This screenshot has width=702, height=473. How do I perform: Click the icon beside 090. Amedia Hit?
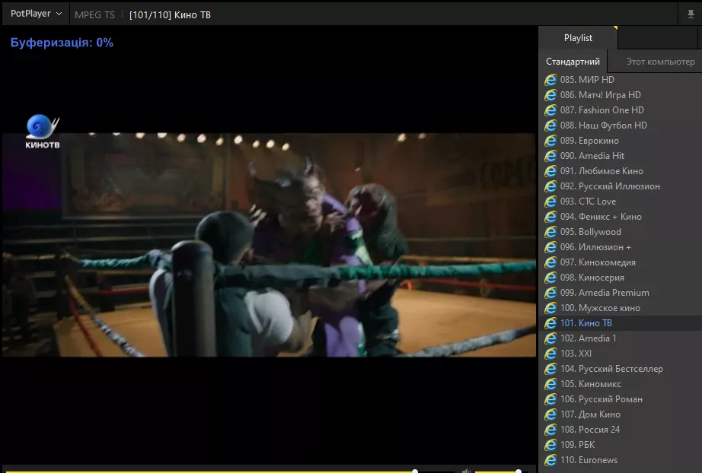pos(550,156)
